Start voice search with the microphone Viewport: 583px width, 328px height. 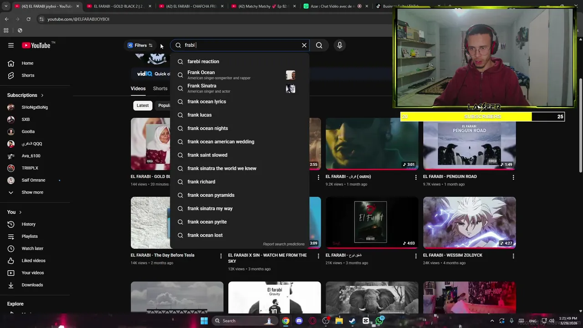339,45
